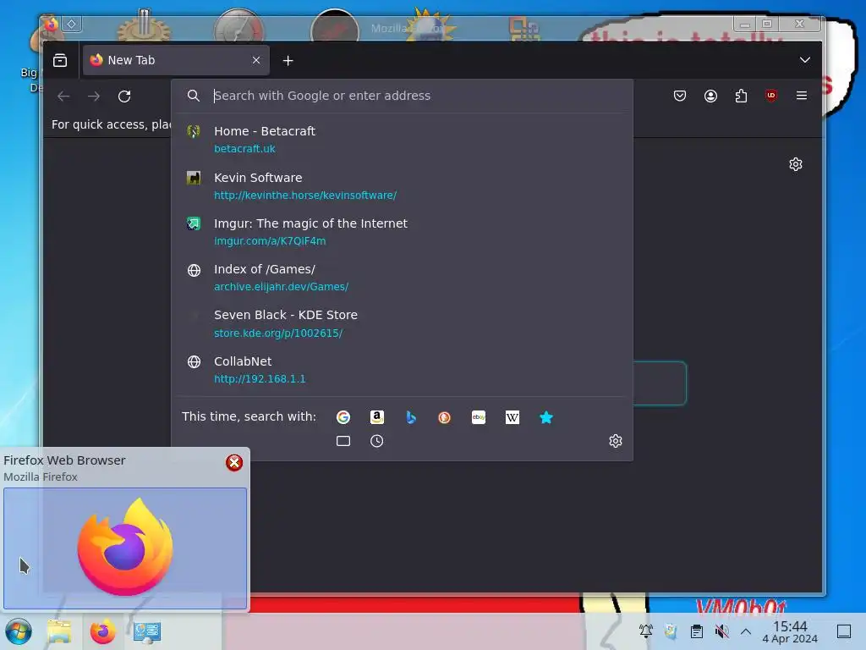Open the Firefox application hamburger menu
Viewport: 866px width, 650px height.
coord(802,96)
